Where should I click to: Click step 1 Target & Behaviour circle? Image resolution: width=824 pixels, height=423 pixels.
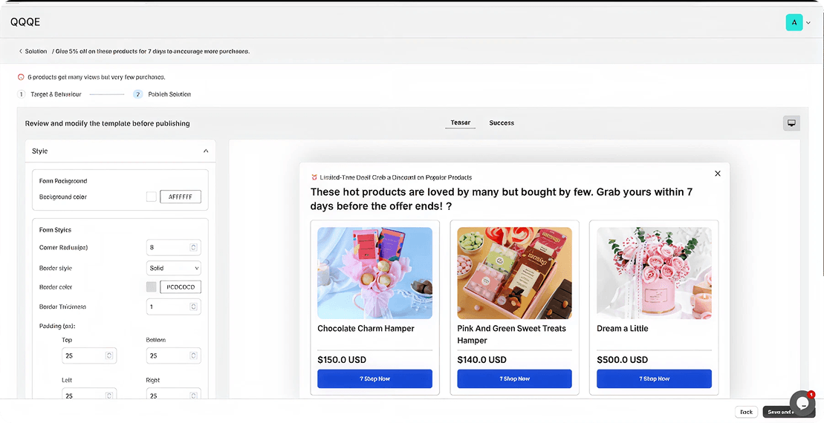pyautogui.click(x=22, y=94)
